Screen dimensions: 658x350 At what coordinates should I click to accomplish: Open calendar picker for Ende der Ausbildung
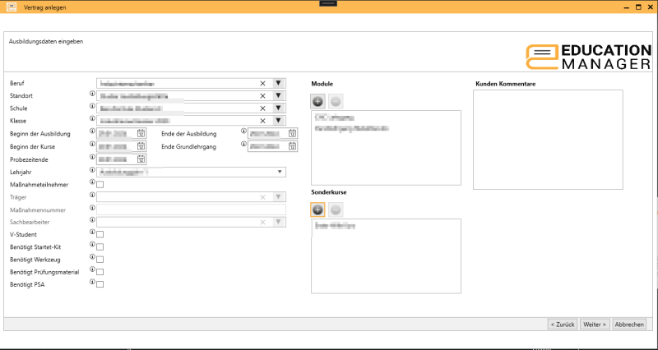(x=292, y=133)
